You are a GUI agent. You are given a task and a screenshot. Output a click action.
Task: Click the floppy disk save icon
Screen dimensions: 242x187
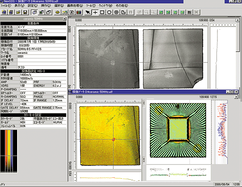[25, 12]
